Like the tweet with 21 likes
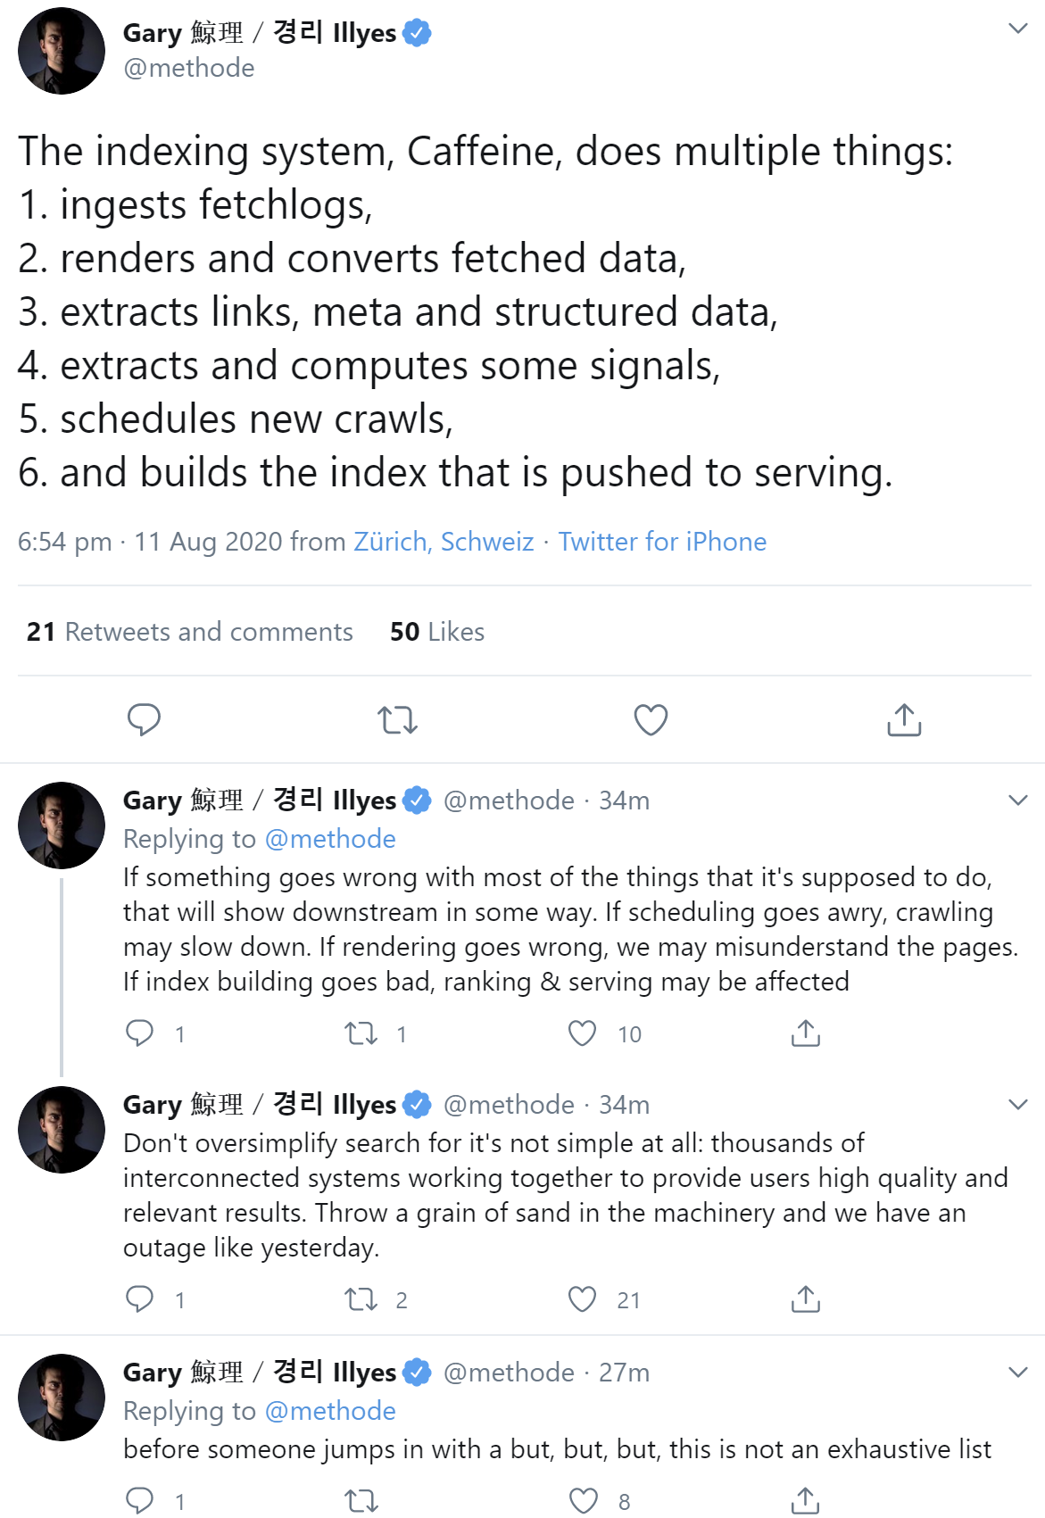The width and height of the screenshot is (1045, 1518). click(x=583, y=1299)
